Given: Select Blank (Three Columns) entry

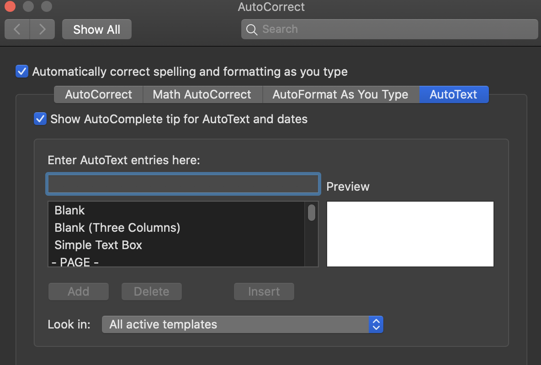Looking at the screenshot, I should [176, 228].
